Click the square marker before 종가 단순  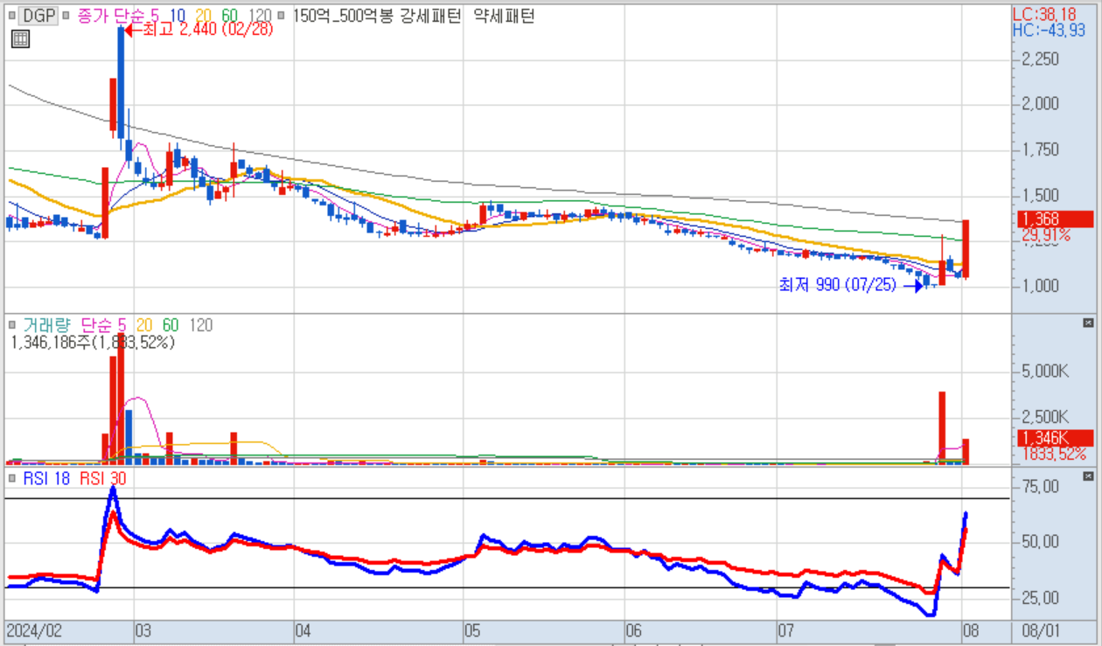[66, 16]
